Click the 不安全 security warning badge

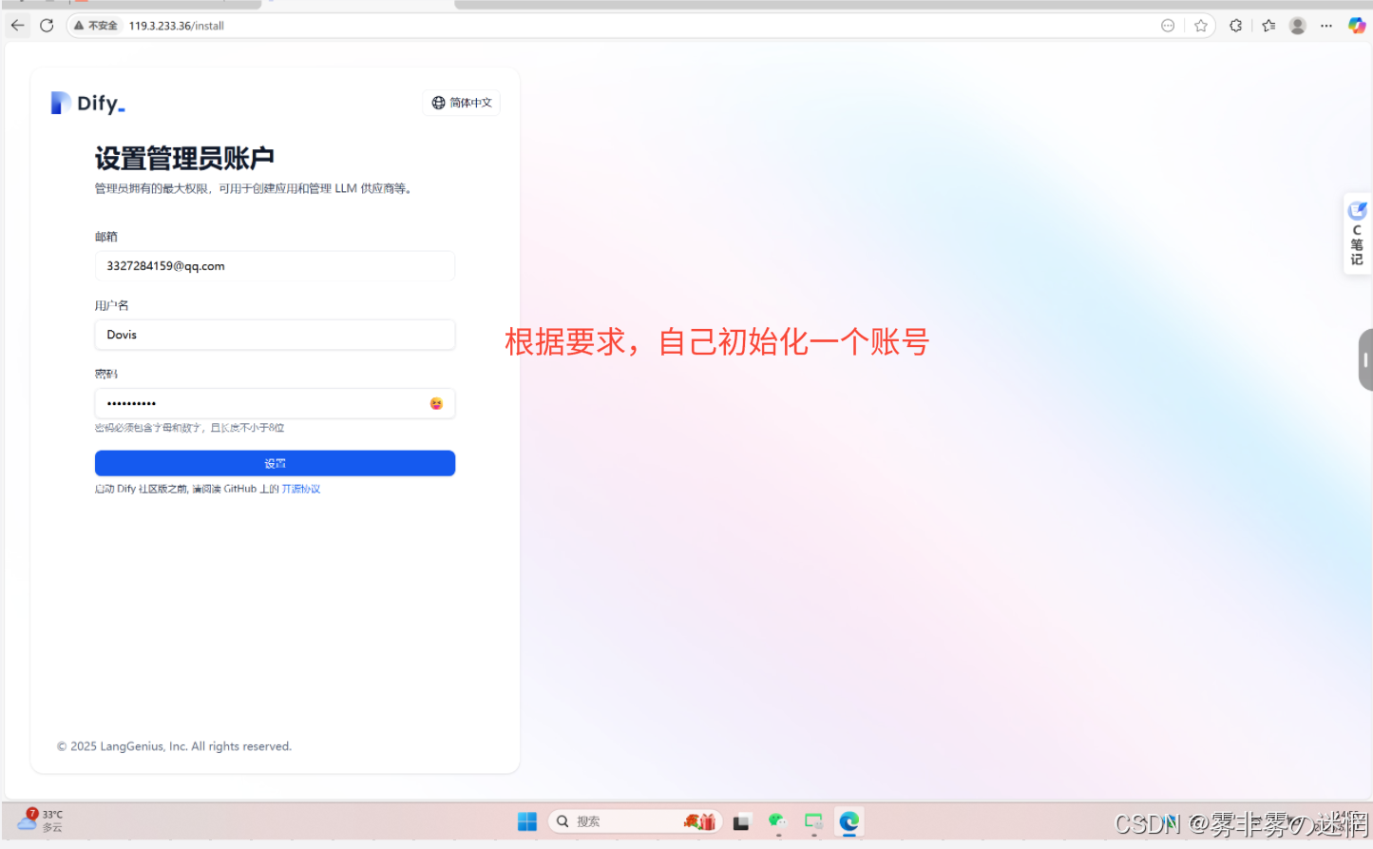[96, 26]
